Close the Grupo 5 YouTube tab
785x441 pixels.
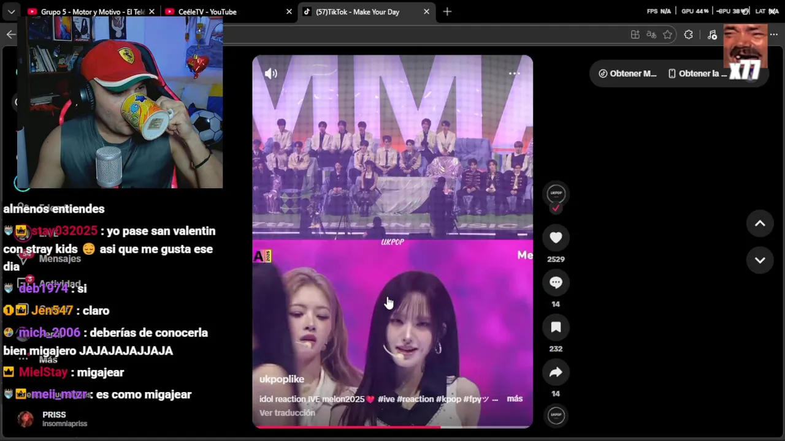tap(151, 12)
